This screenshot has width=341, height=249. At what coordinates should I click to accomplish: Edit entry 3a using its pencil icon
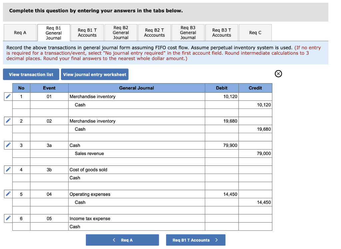point(8,145)
